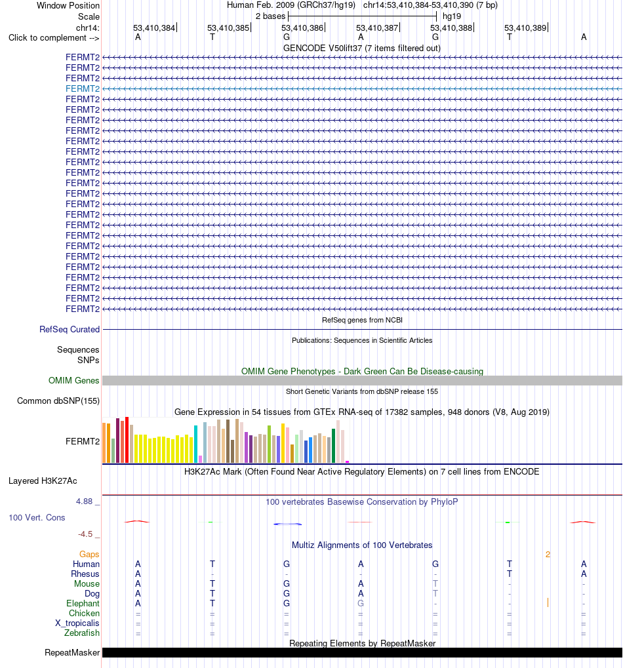The width and height of the screenshot is (623, 668).
Task: Open the GENCODE V50lift37 track title
Action: (362, 48)
